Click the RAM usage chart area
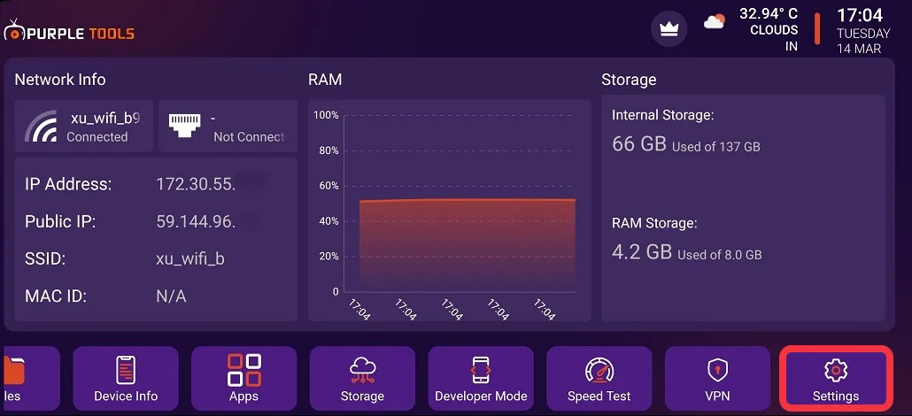This screenshot has width=912, height=416. [x=450, y=211]
